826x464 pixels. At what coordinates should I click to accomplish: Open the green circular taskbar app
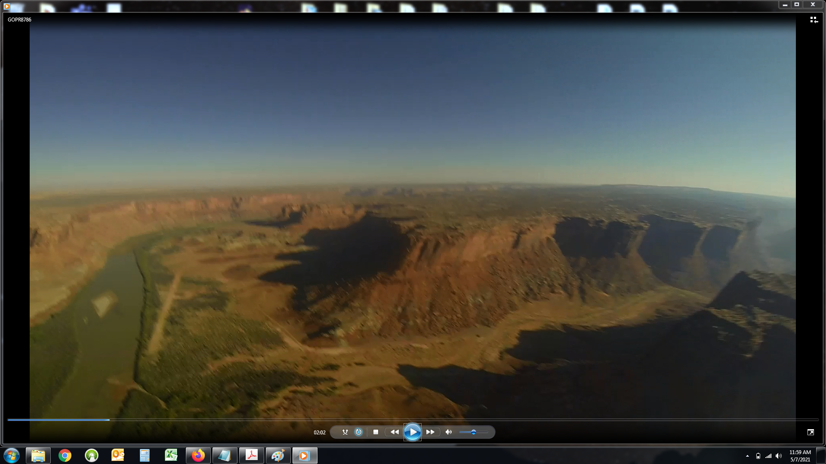92,455
